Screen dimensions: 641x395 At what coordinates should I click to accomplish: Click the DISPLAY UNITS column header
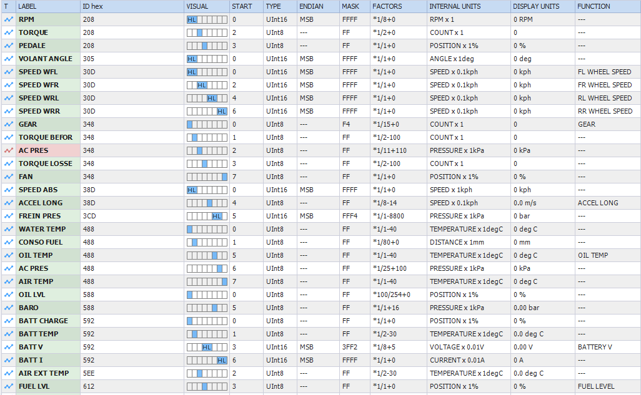coord(543,6)
